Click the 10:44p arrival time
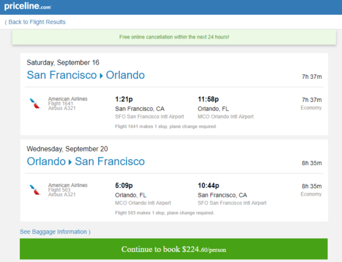 [x=208, y=186]
